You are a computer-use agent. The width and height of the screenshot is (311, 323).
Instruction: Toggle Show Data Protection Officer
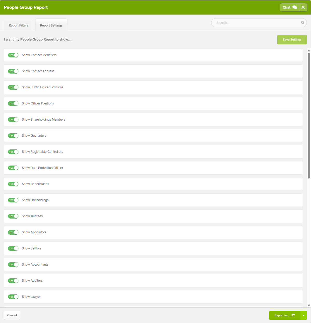click(x=13, y=168)
